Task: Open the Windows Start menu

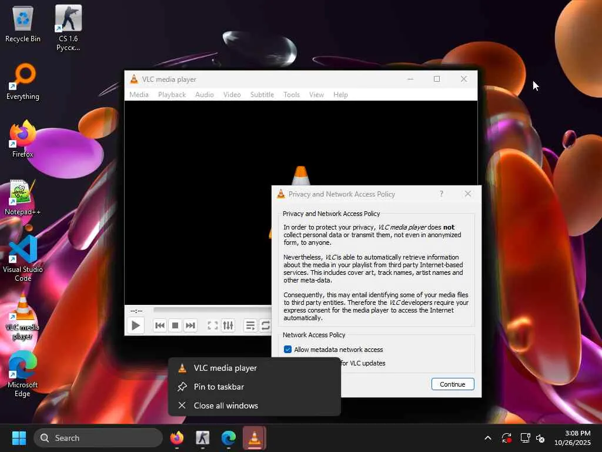Action: pyautogui.click(x=19, y=438)
